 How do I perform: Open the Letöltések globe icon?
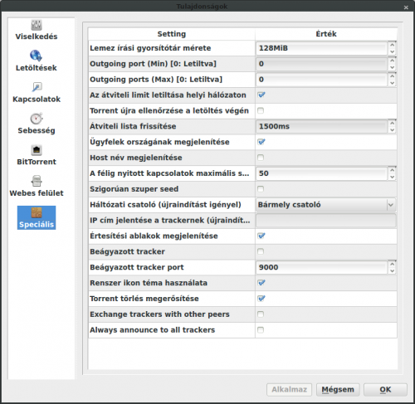click(x=36, y=56)
